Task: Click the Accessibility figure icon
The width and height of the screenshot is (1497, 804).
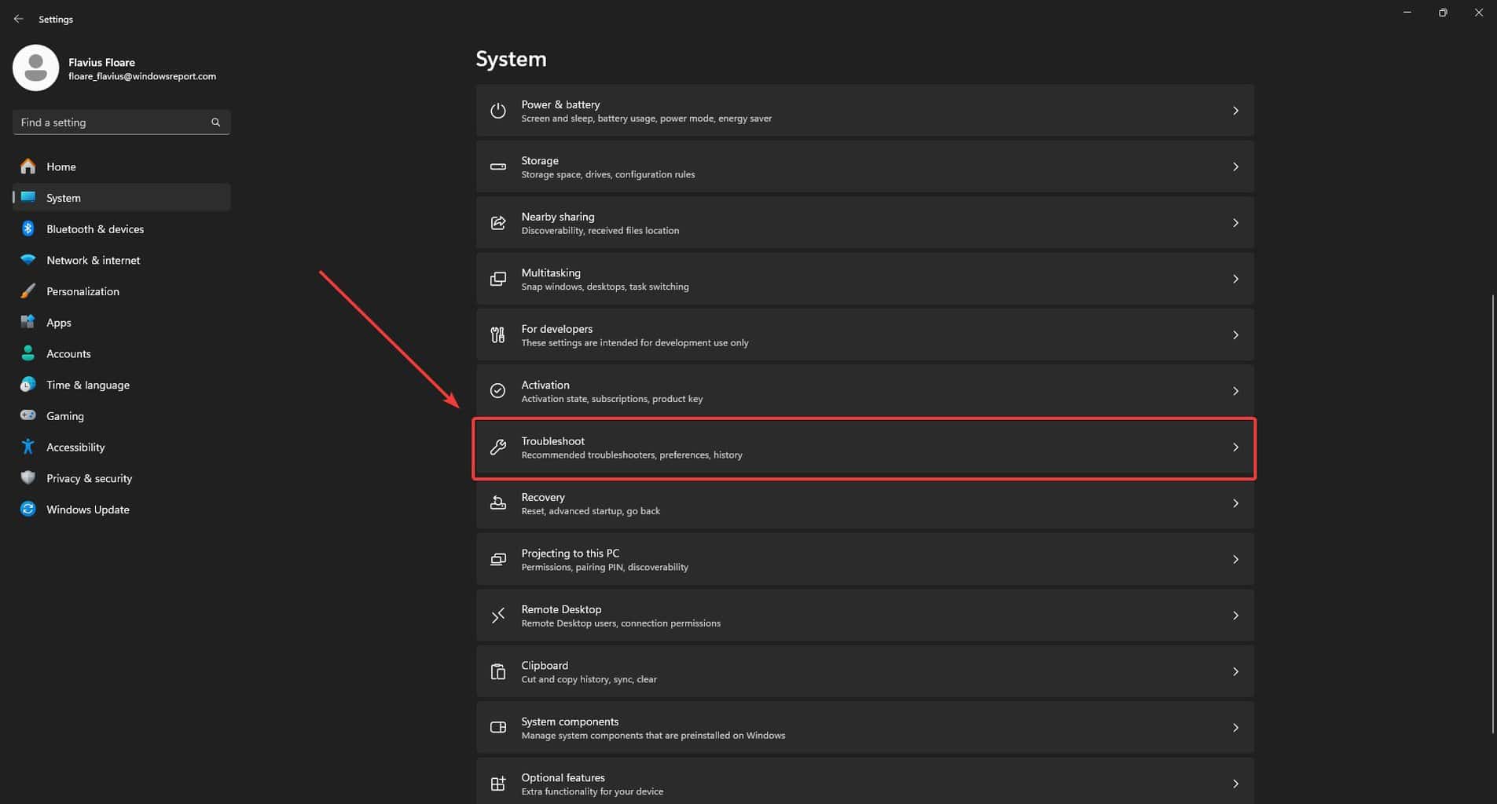Action: click(28, 447)
